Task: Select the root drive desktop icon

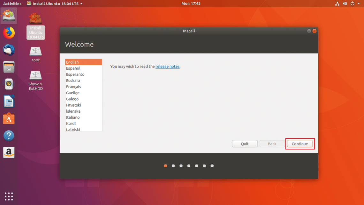Action: point(35,54)
